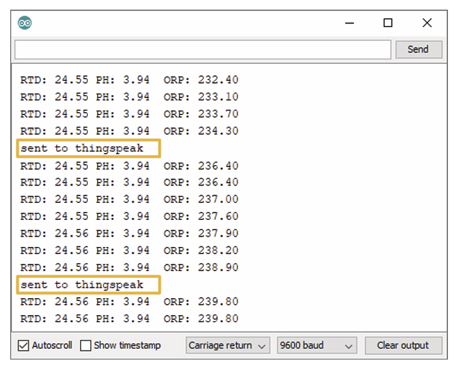Close the serial monitor window
Image resolution: width=466 pixels, height=365 pixels.
(427, 23)
